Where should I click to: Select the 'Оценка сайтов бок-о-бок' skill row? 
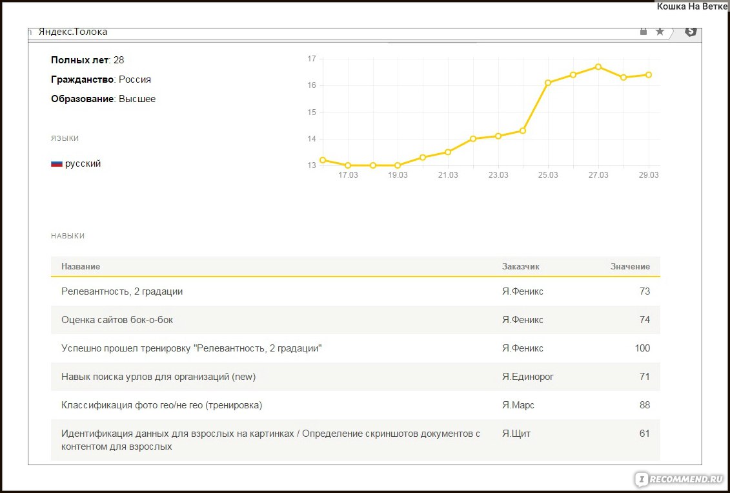117,320
